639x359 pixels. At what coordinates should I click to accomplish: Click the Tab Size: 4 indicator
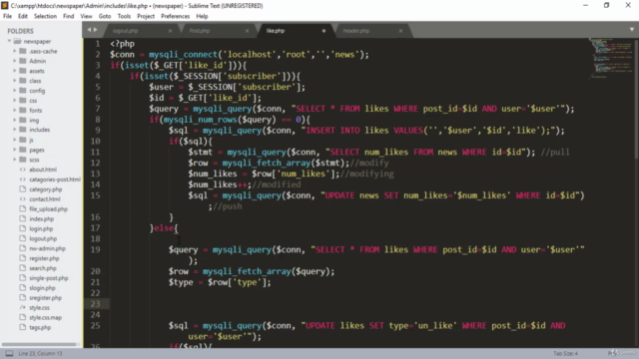(x=565, y=353)
